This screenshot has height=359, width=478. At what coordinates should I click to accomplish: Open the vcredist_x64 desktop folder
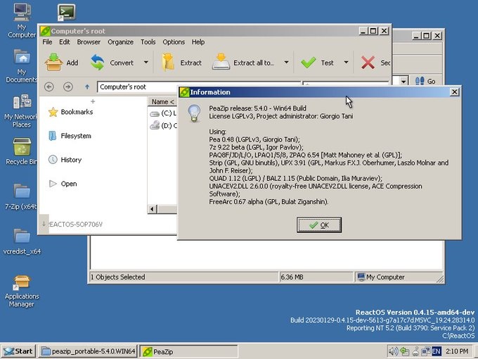tap(22, 241)
